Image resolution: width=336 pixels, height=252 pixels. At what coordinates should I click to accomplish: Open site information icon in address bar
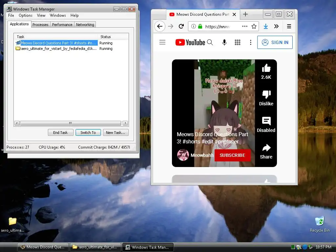tap(194, 26)
